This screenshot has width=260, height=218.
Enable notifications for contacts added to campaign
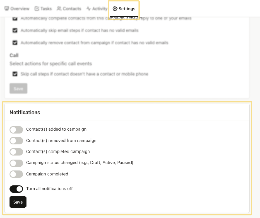pyautogui.click(x=16, y=129)
